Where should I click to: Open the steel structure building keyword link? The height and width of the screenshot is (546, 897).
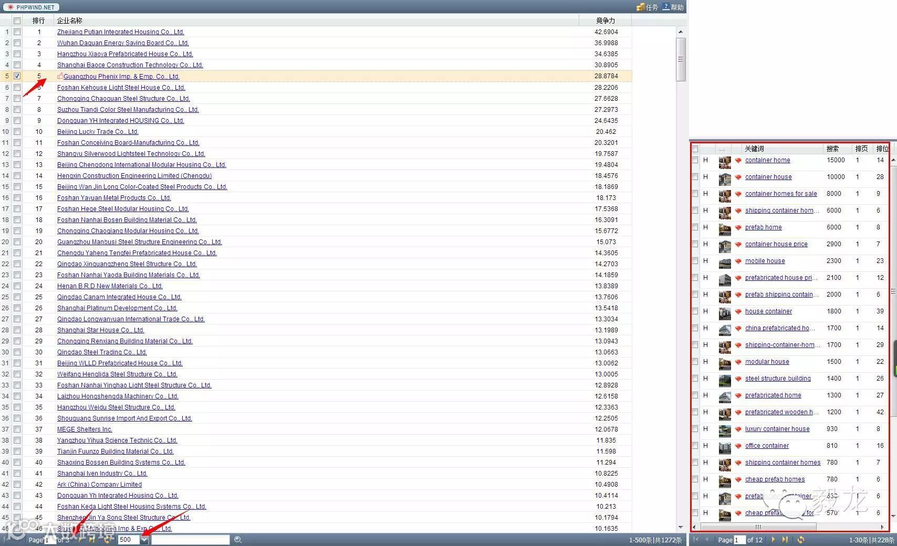[778, 379]
